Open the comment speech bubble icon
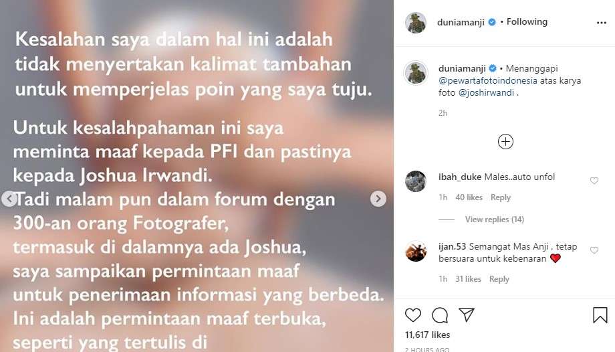Image resolution: width=615 pixels, height=352 pixels. point(440,315)
